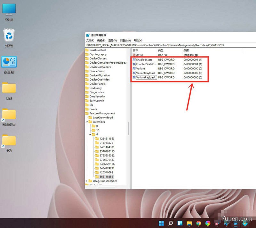This screenshot has width=256, height=228.
Task: Open the 编辑(E) menu
Action: coord(101,41)
